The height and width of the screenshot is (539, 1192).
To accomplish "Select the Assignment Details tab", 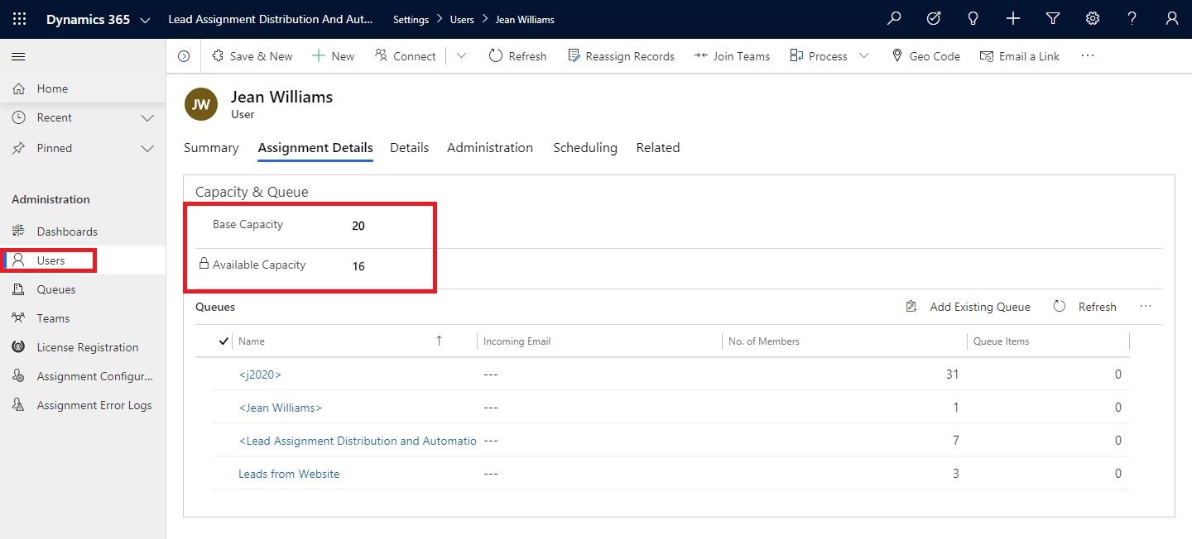I will [315, 148].
